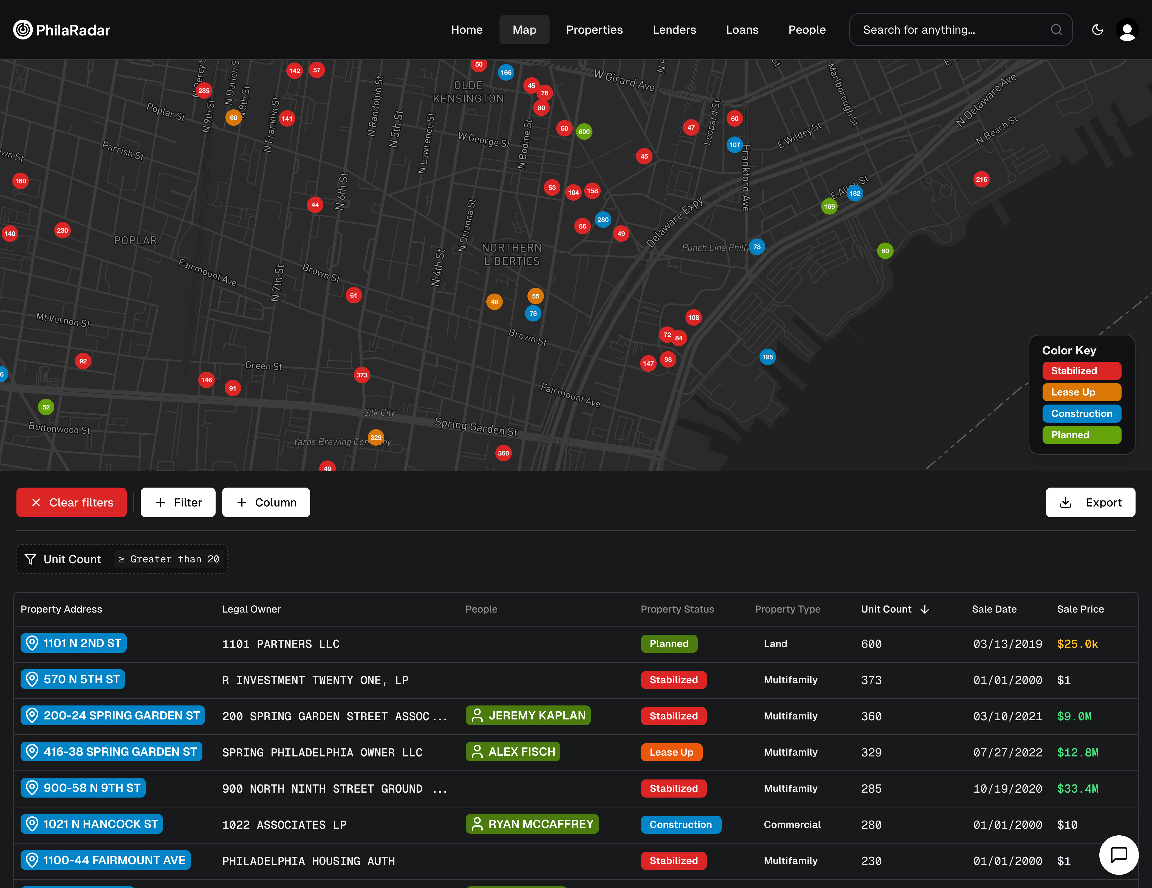This screenshot has height=888, width=1152.
Task: Click the 329 orange lease-up marker
Action: (x=375, y=437)
